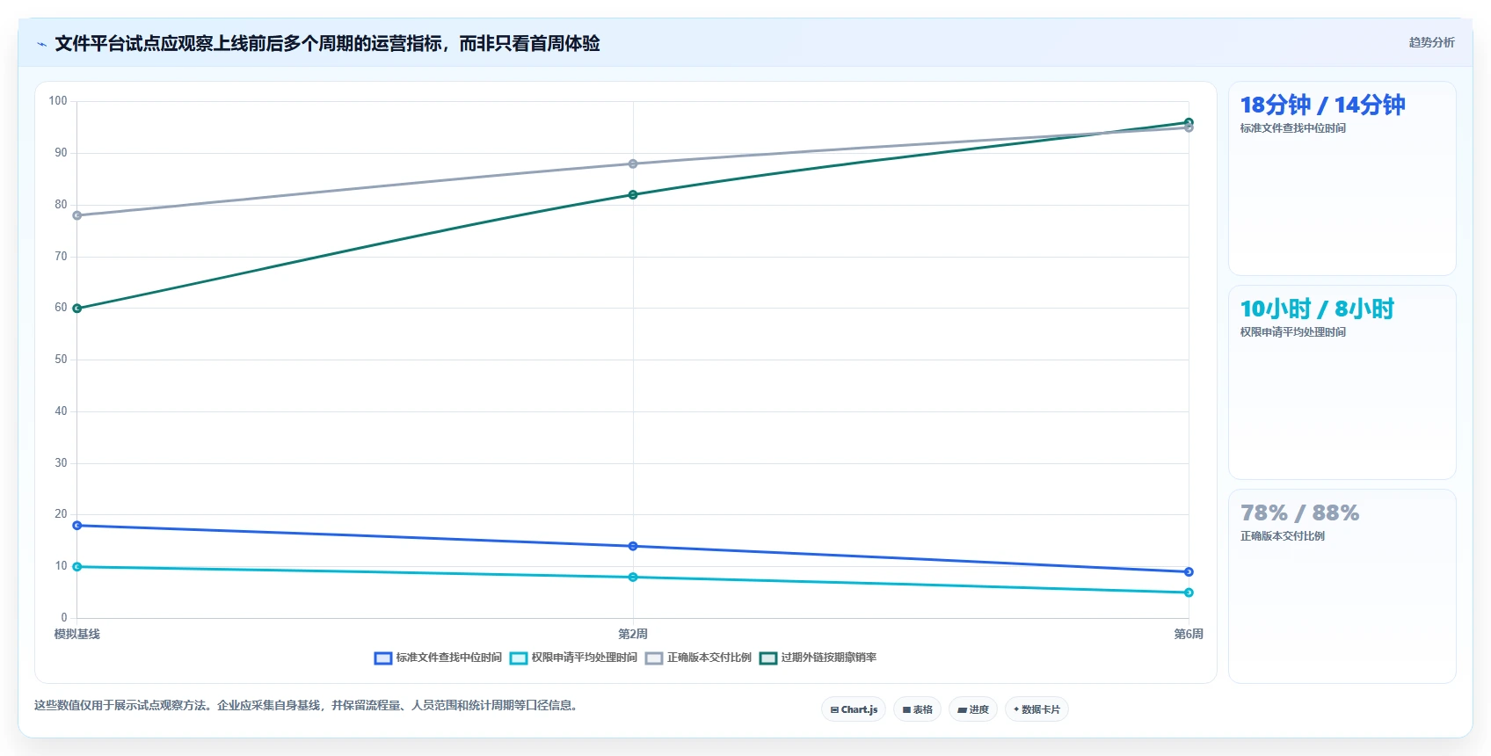The height and width of the screenshot is (756, 1491).
Task: Click the 权限申请平均处理时间 card caption
Action: pos(1292,332)
